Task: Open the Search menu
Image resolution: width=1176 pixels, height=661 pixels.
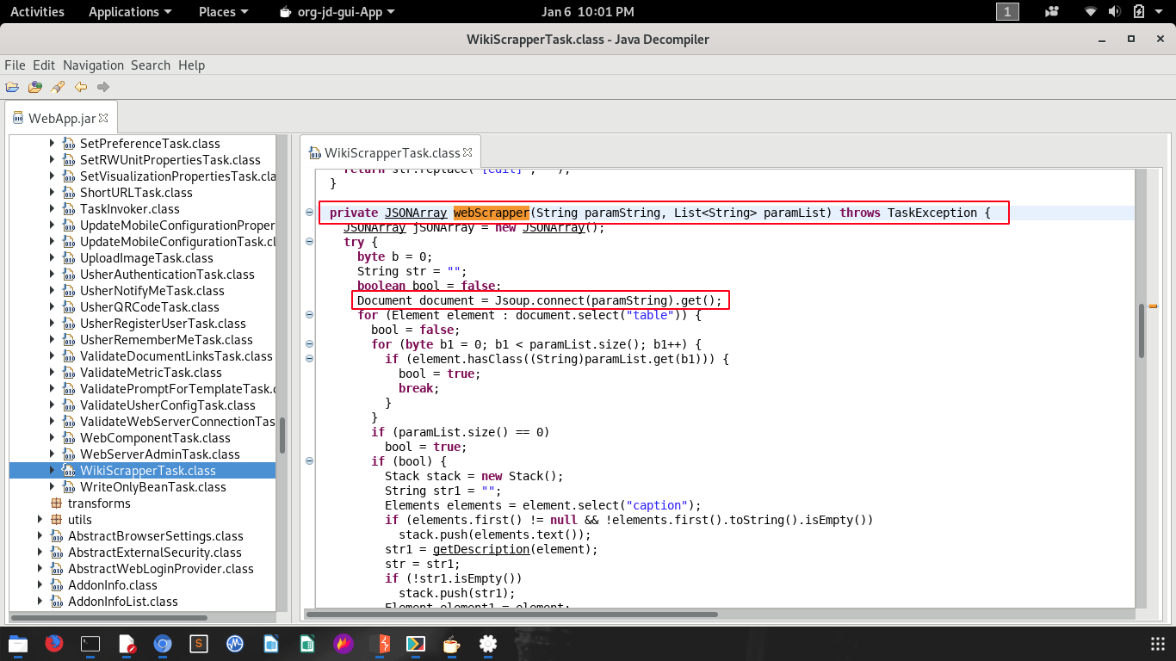Action: 151,65
